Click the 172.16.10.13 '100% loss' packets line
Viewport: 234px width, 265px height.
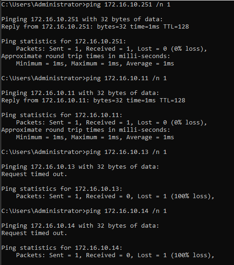(115, 196)
